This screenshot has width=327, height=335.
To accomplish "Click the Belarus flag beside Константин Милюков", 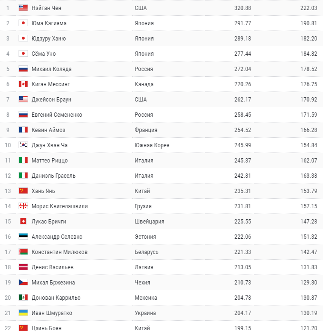I will (23, 252).
